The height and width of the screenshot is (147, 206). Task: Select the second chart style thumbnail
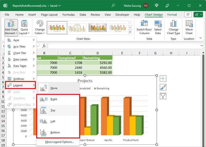[77, 28]
